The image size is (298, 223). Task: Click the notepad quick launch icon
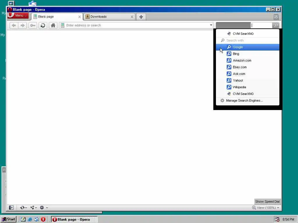coord(23,220)
